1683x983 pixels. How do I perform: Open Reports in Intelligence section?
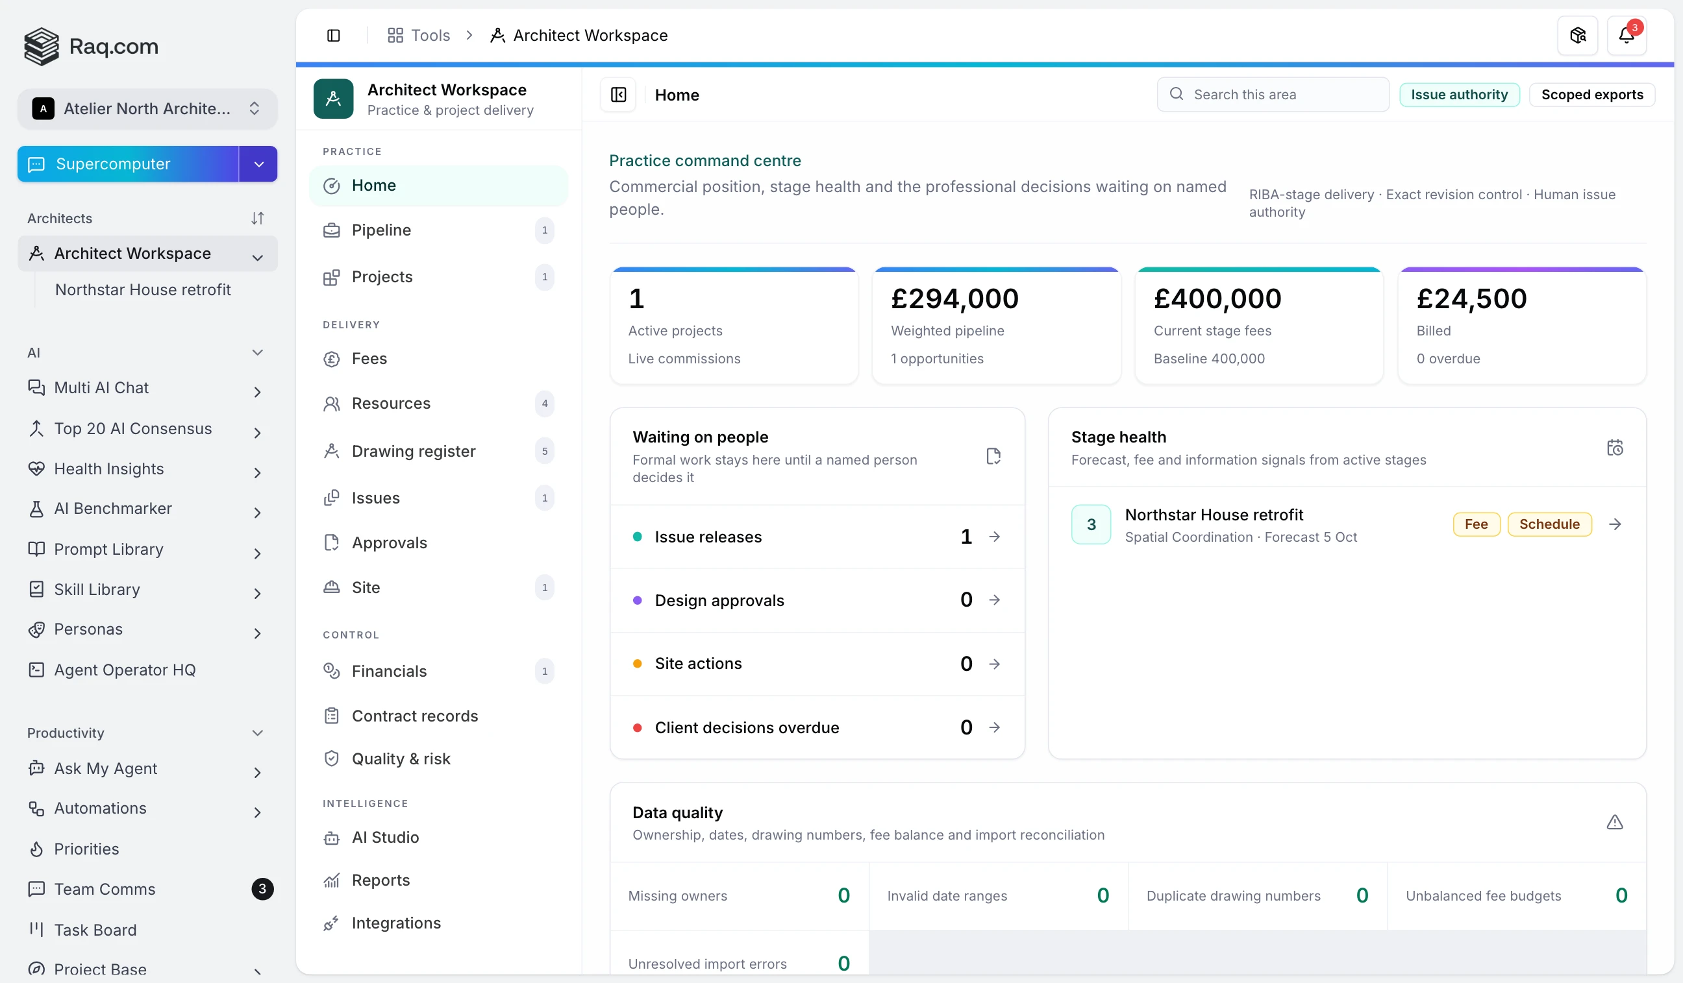438,880
